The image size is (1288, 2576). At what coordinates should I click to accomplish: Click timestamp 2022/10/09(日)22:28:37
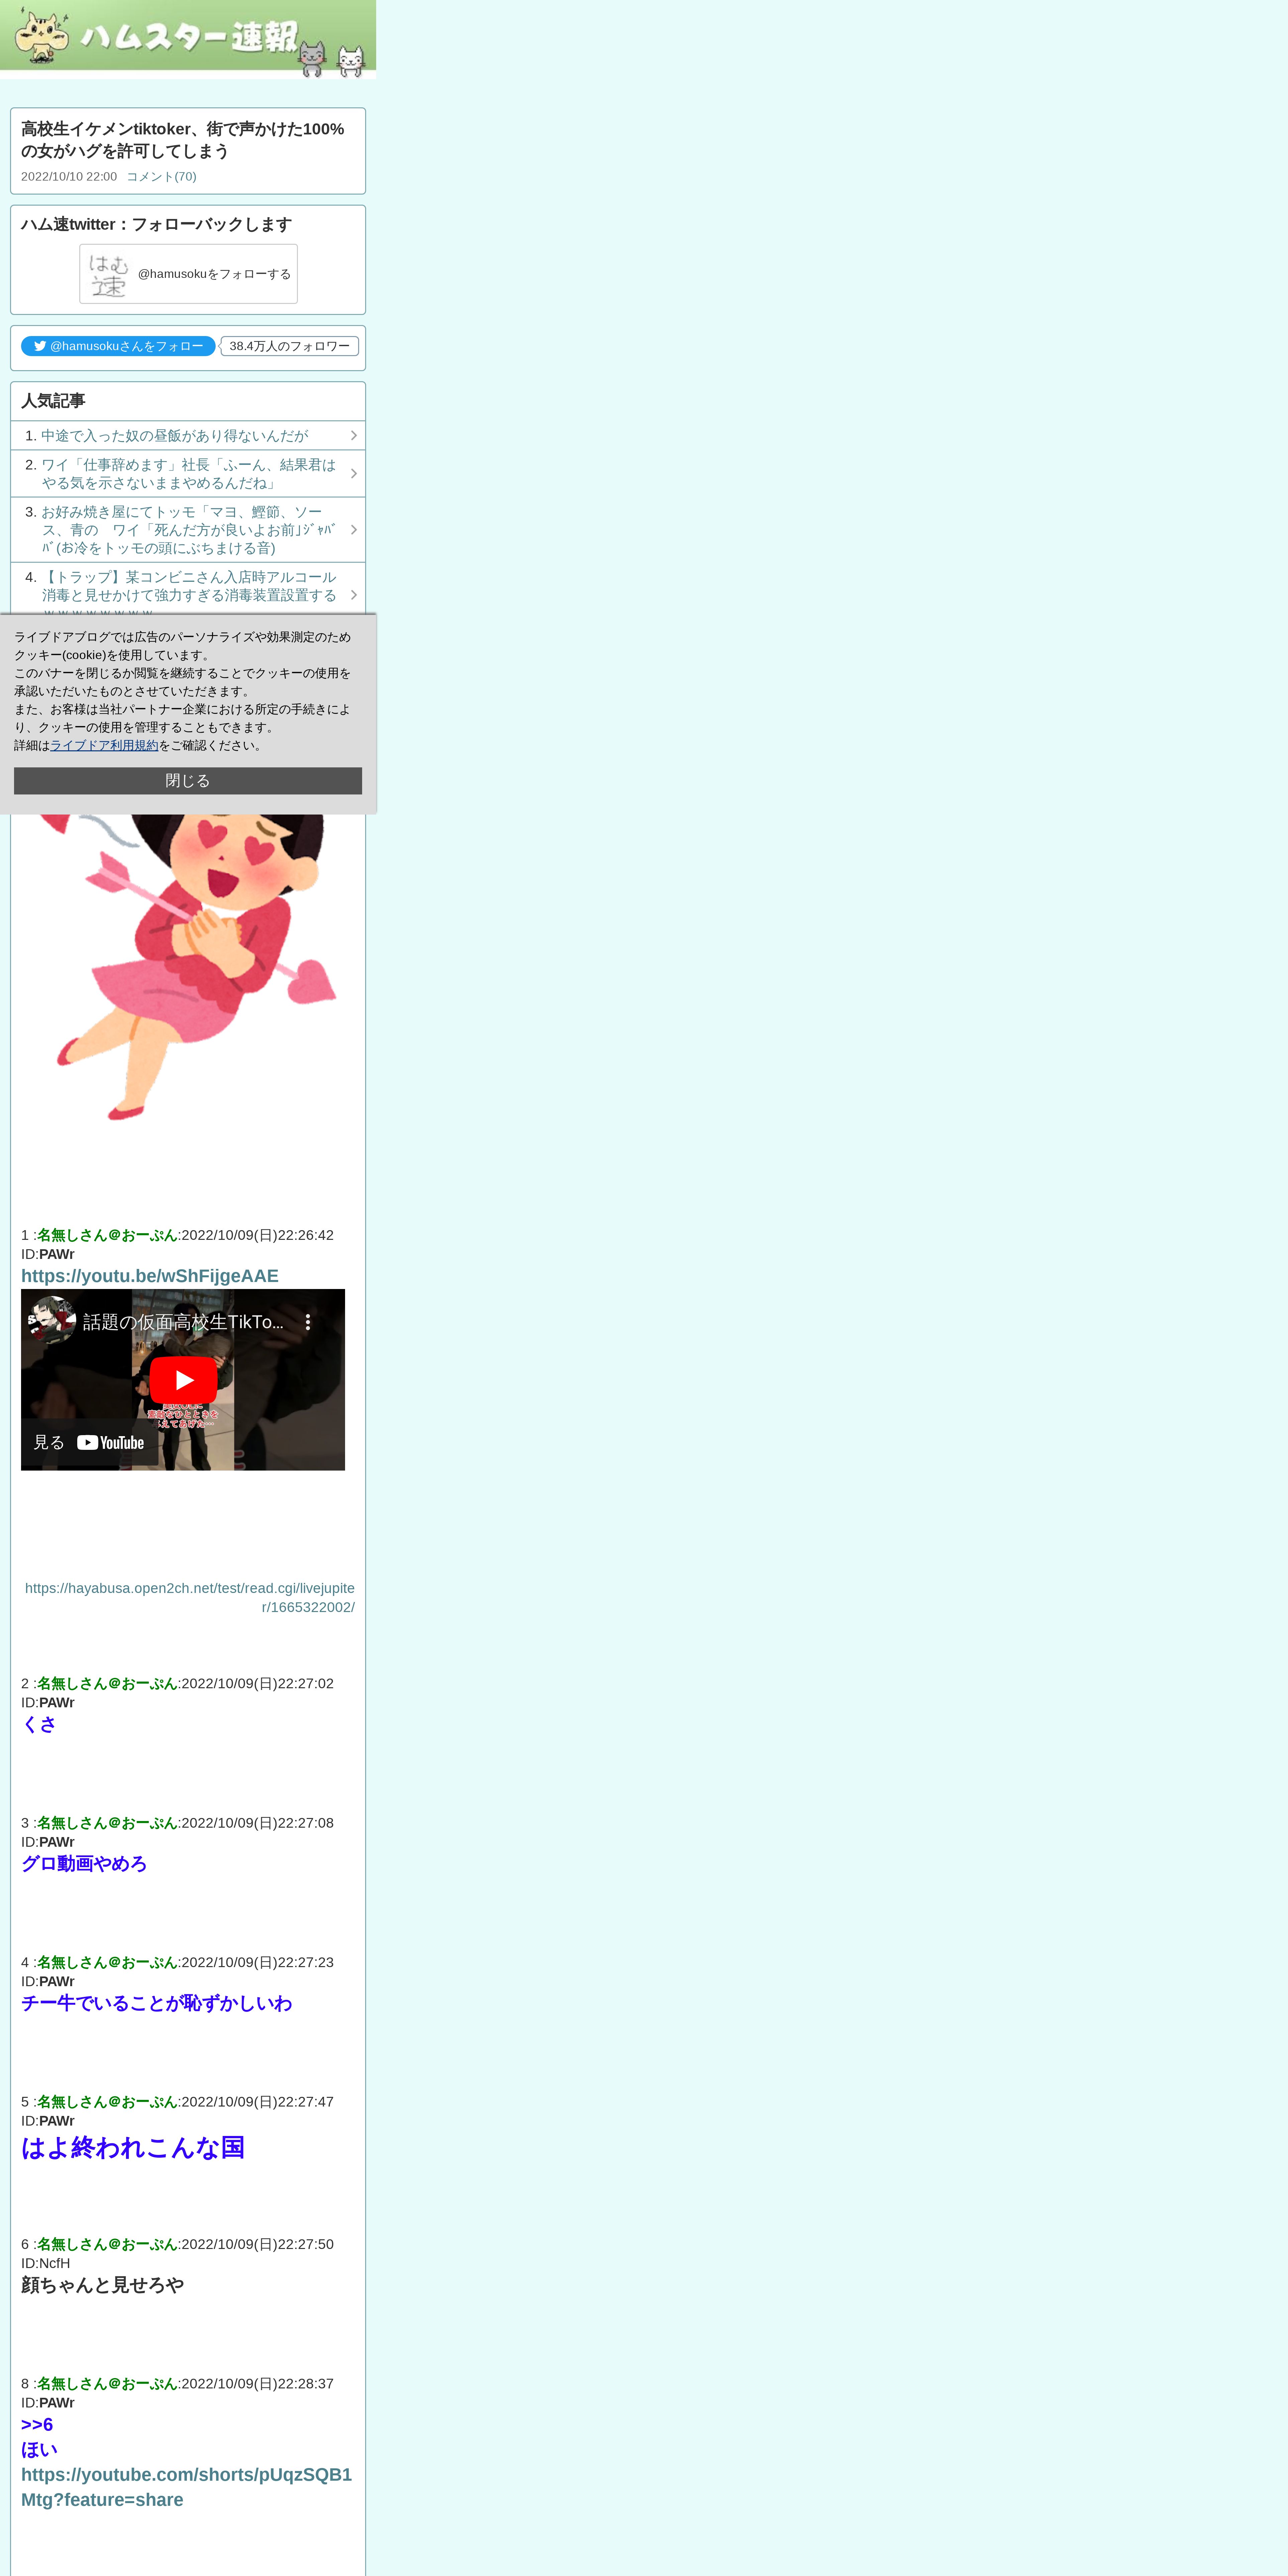[257, 2384]
